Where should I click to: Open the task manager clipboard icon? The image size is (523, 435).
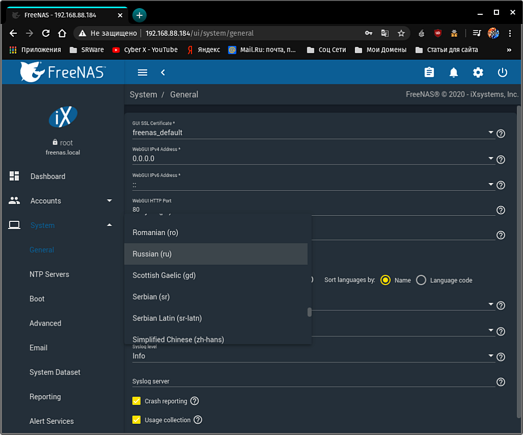(x=429, y=73)
